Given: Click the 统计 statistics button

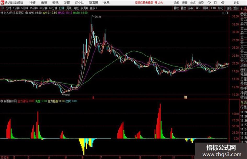Looking at the screenshot, I should click(198, 8).
